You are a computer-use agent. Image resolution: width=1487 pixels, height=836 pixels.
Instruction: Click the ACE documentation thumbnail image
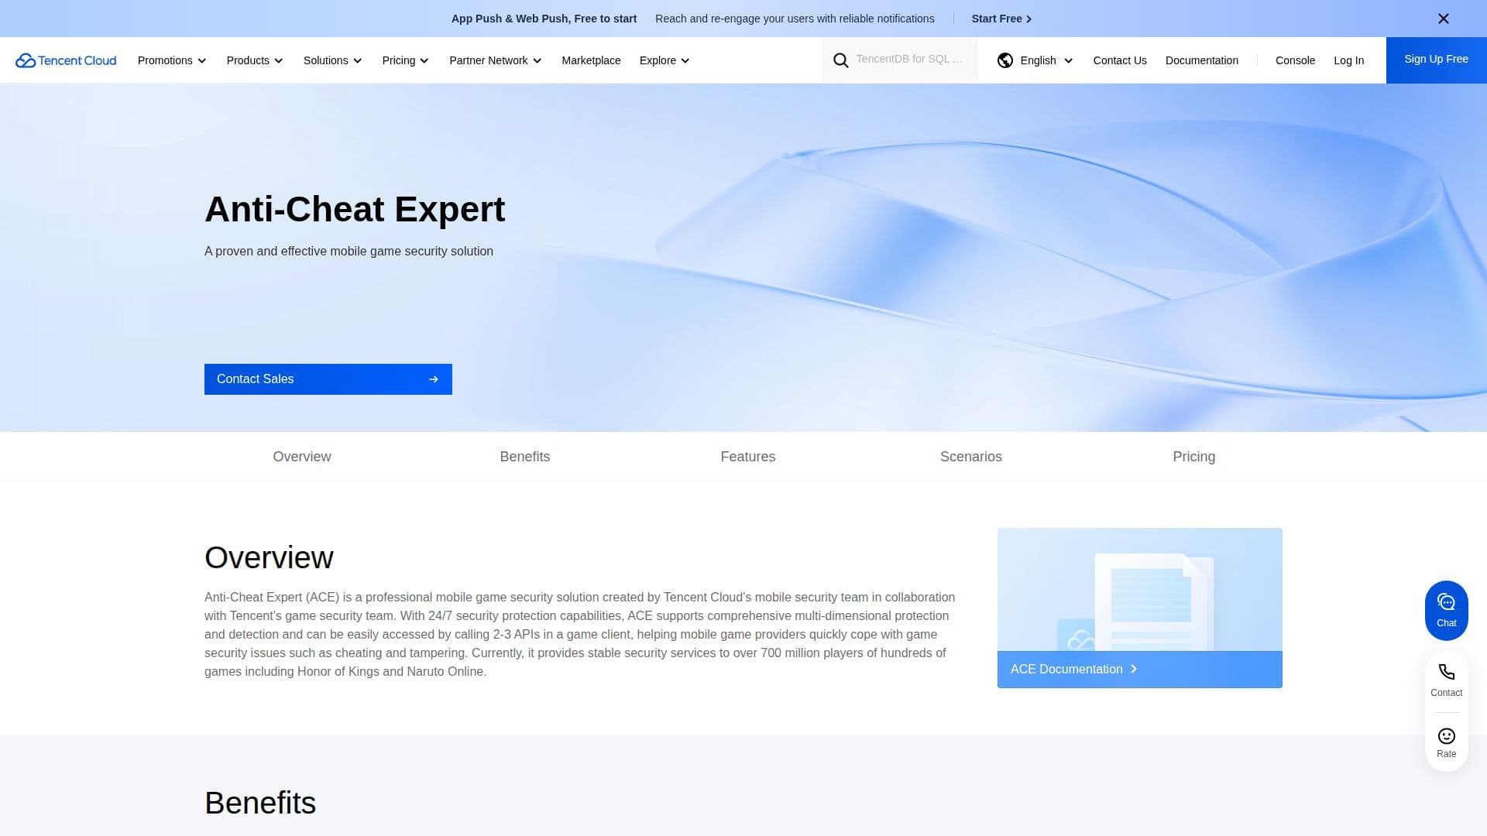pos(1139,590)
